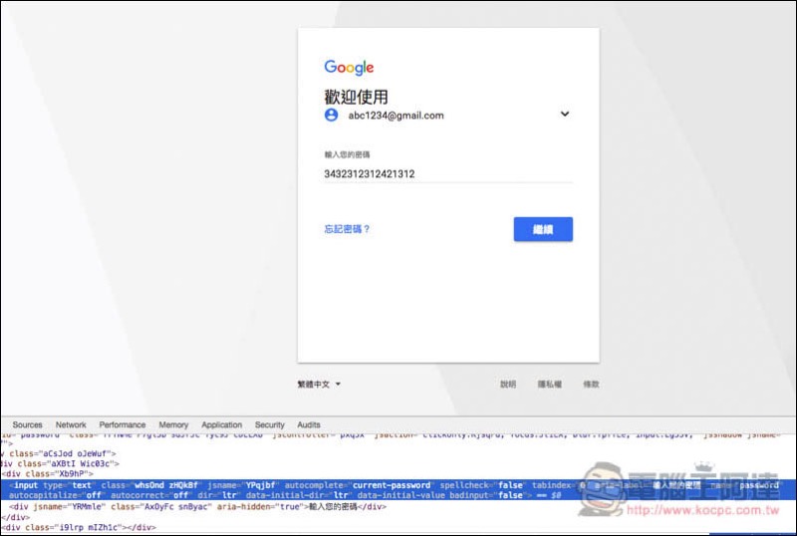Click the account avatar icon beside abc1234@gmail.com

click(331, 115)
